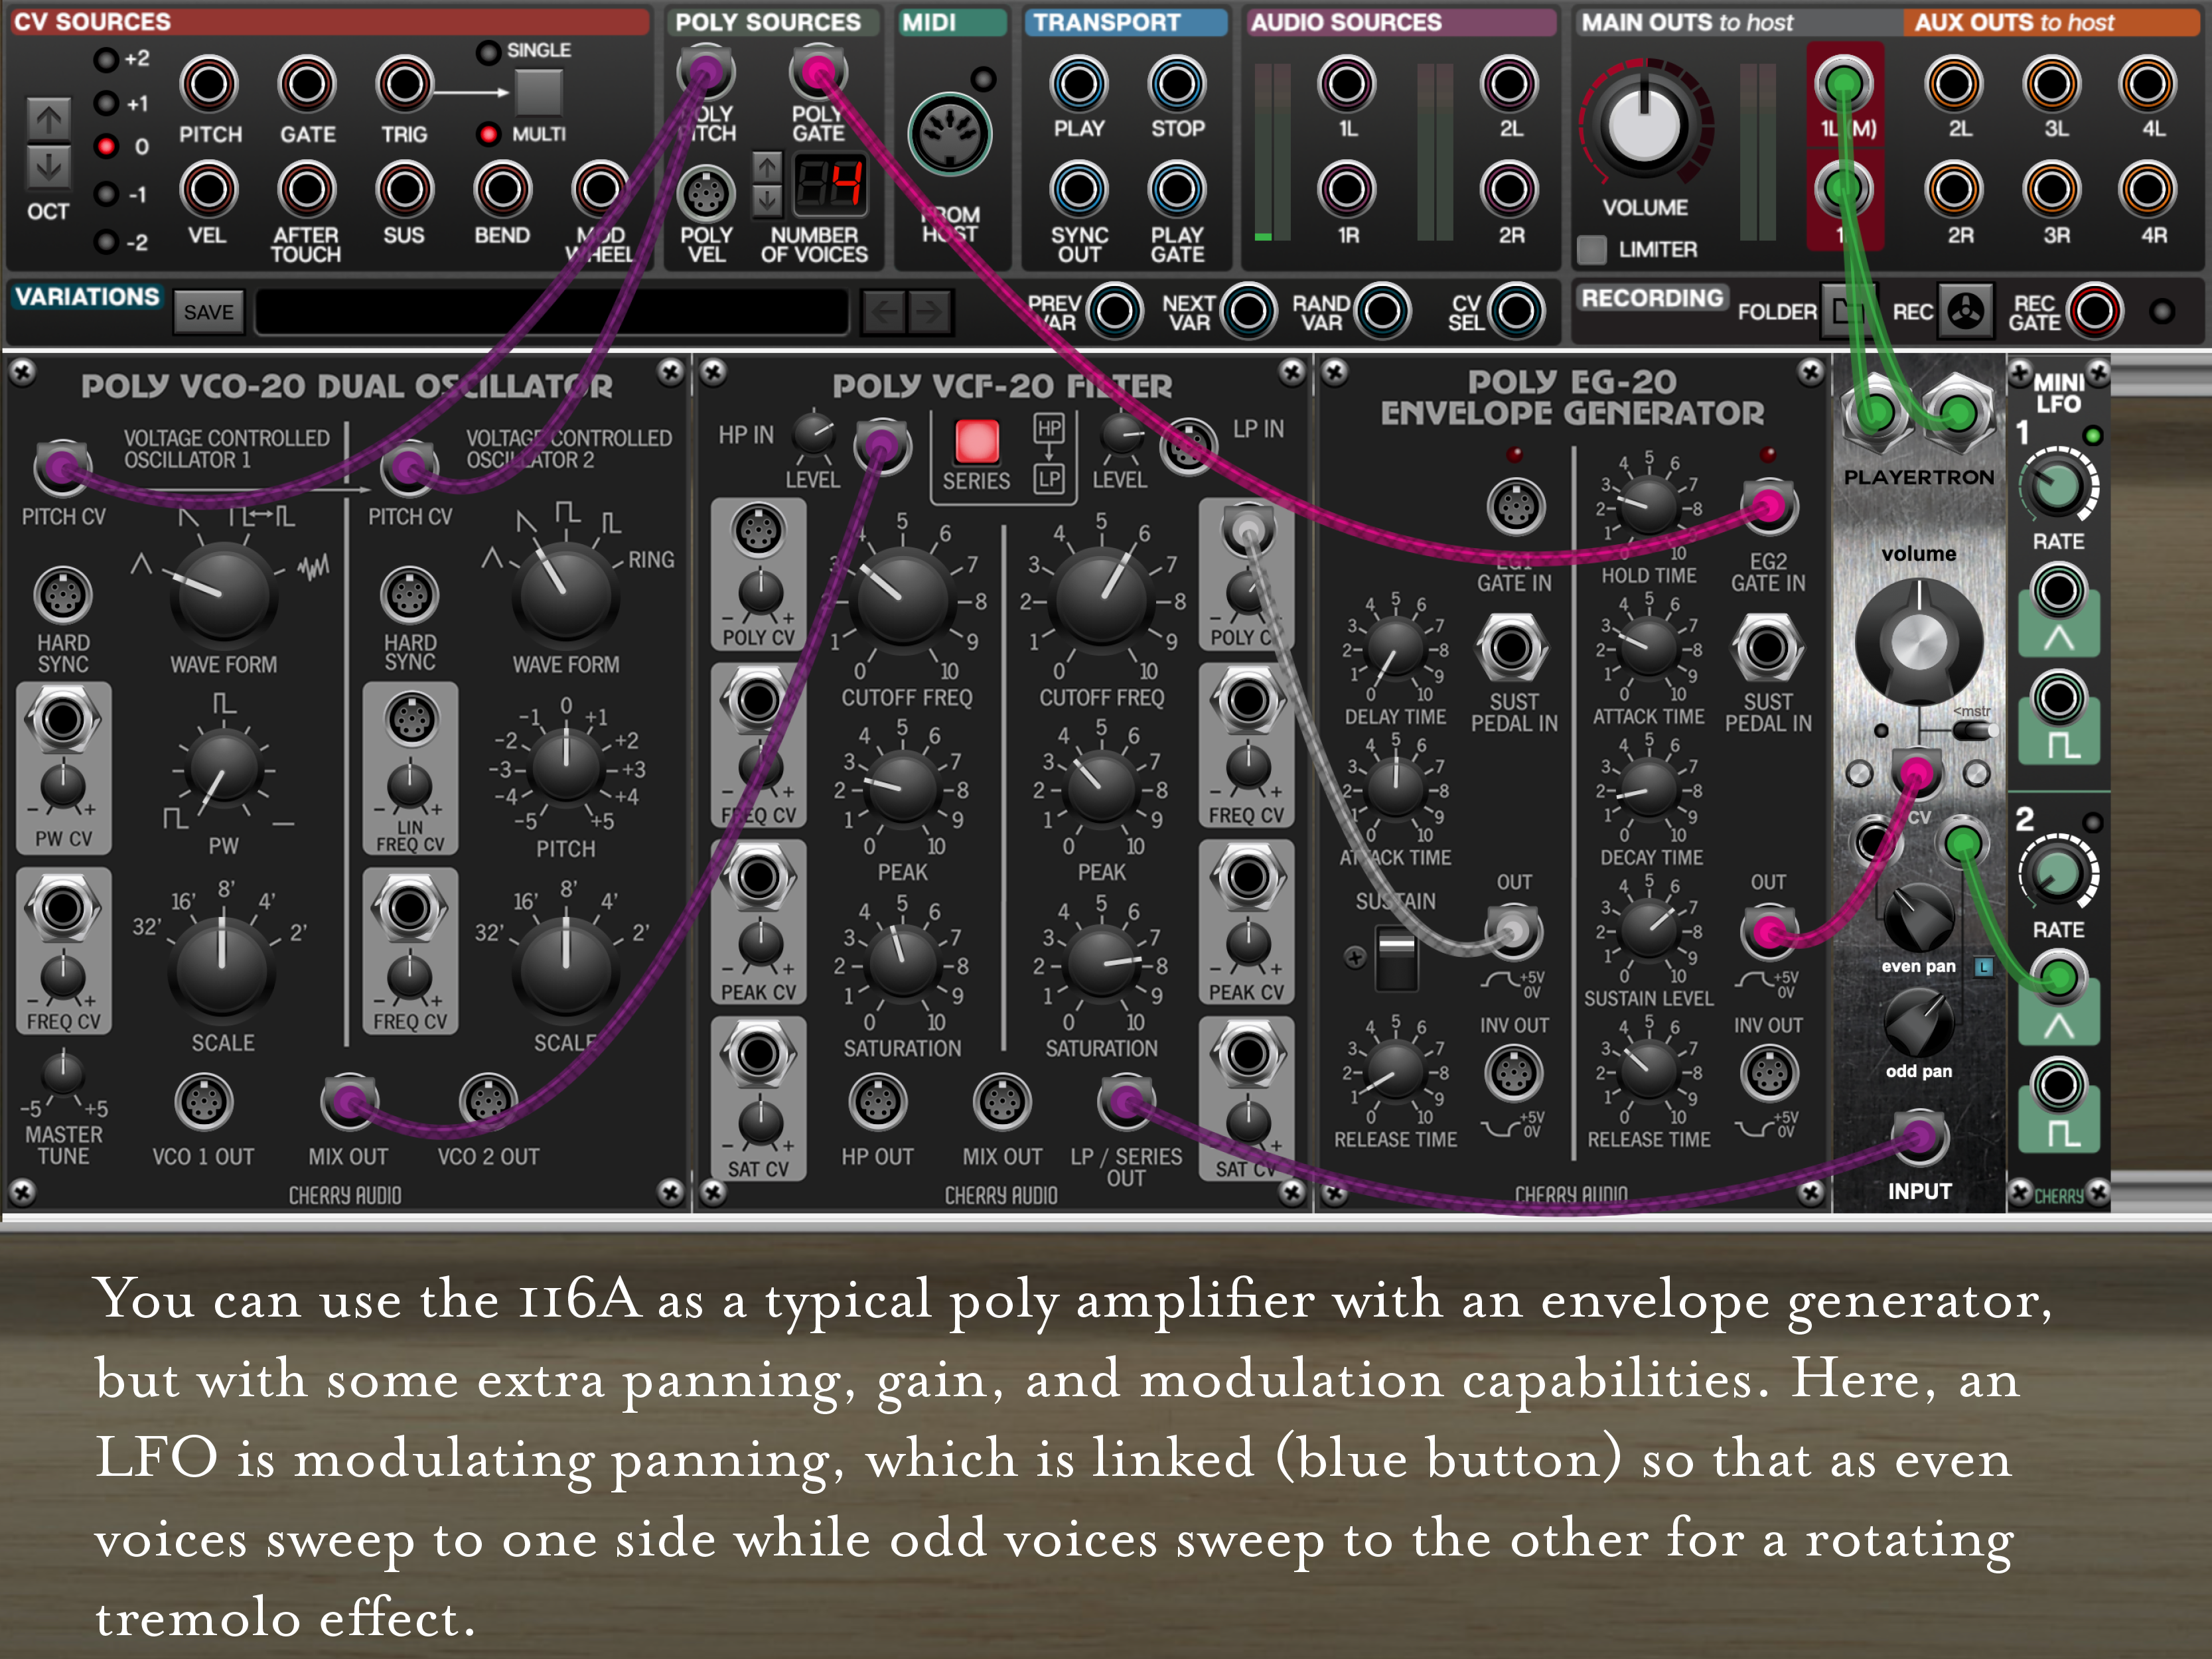Toggle the blue pan link button

click(1984, 966)
